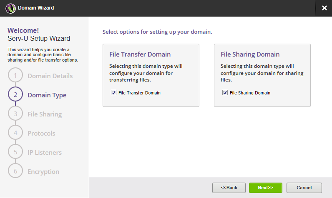Image resolution: width=332 pixels, height=198 pixels.
Task: Select the Domain Type step label
Action: [47, 95]
